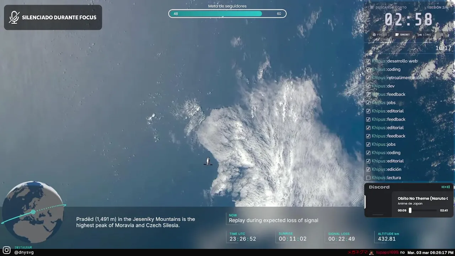
Task: Click the muted microphone icon
Action: pyautogui.click(x=14, y=17)
